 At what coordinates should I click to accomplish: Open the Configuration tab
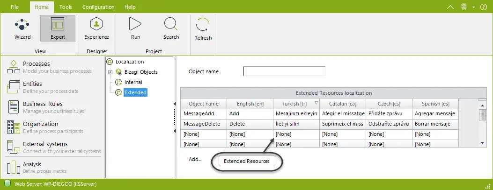tap(98, 7)
